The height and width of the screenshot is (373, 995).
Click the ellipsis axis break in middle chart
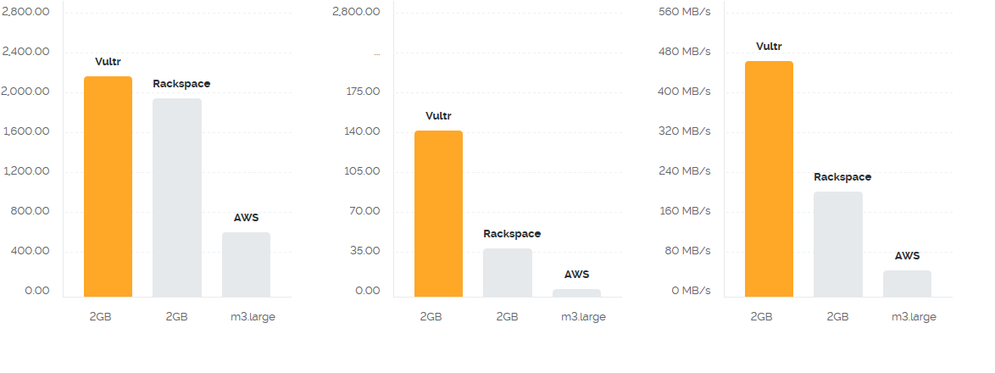tap(377, 53)
